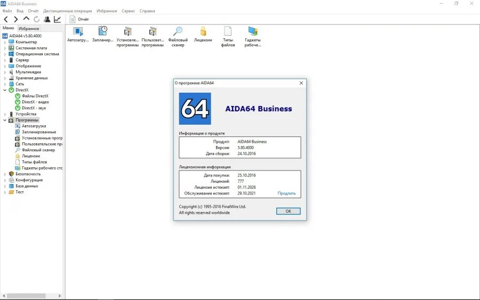Open the graph chart toolbar icon

click(57, 19)
